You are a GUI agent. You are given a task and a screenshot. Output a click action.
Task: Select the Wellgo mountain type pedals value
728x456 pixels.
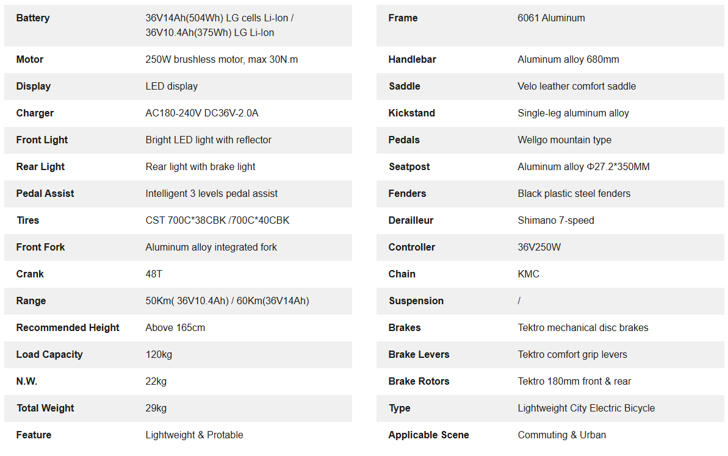564,140
